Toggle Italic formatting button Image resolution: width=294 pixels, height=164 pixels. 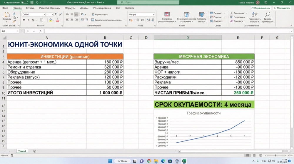29,20
